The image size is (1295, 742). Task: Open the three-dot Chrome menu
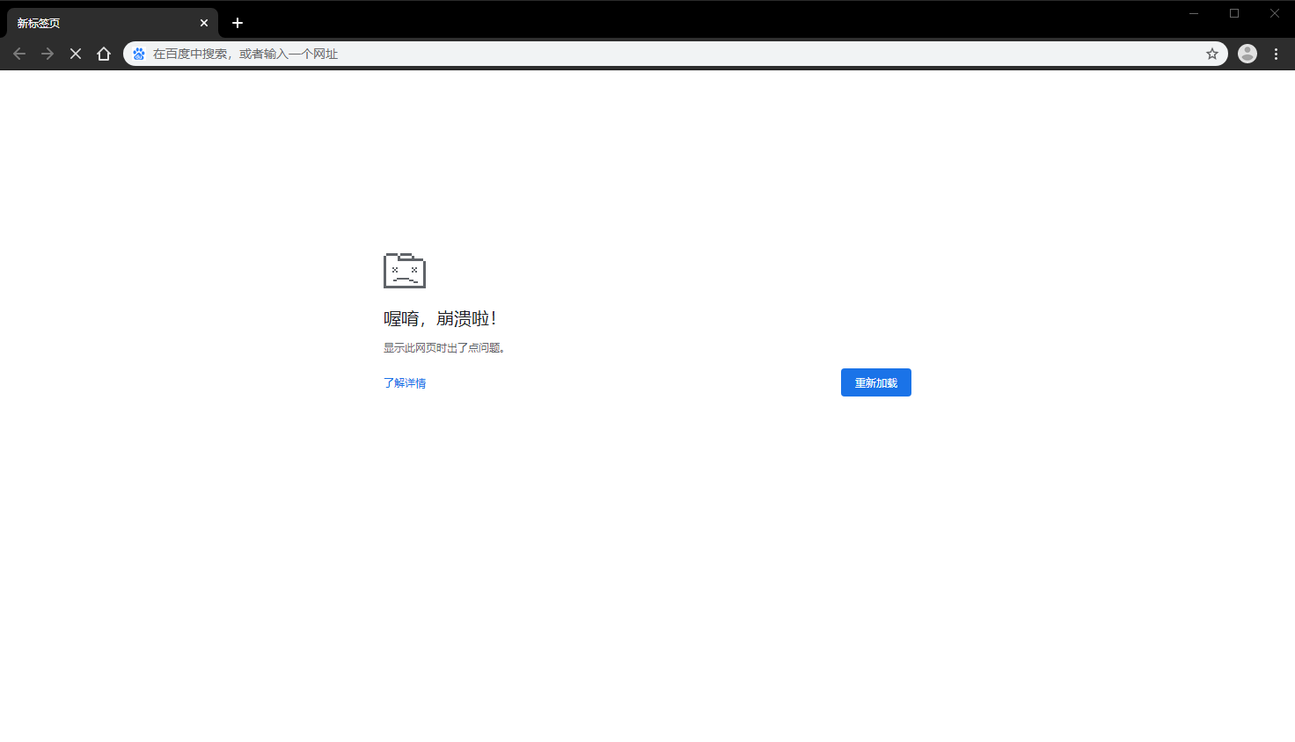coord(1276,54)
